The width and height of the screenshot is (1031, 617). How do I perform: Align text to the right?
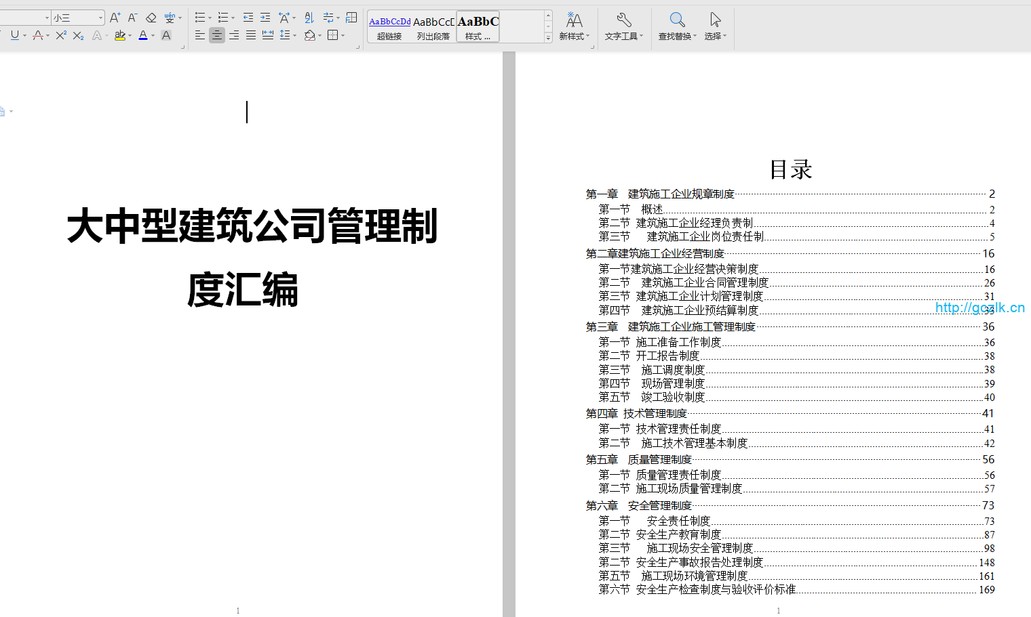(x=234, y=35)
